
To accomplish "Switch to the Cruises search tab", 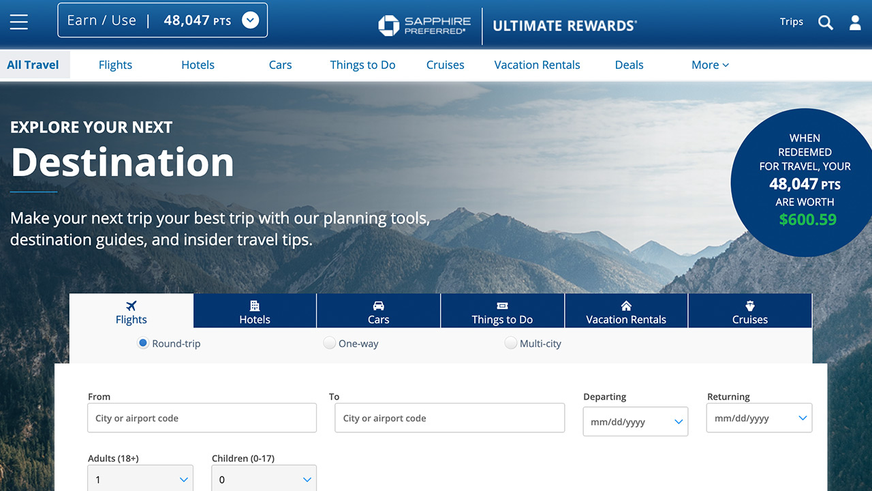I will pyautogui.click(x=750, y=312).
